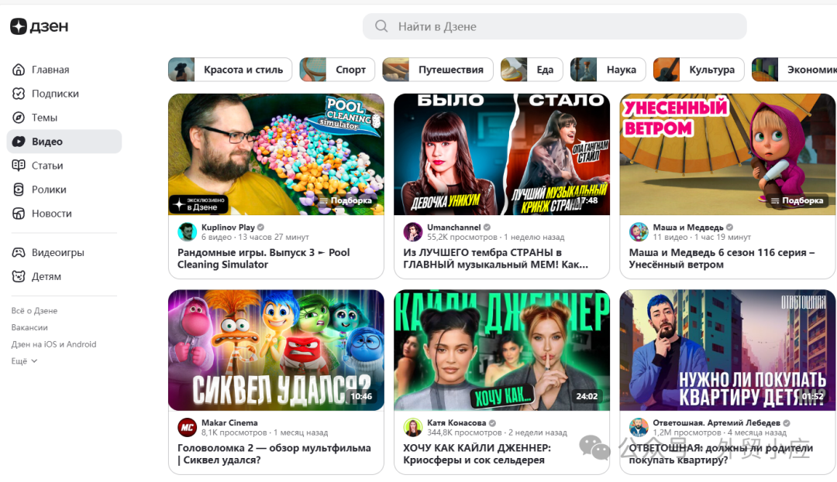837x482 pixels.
Task: Open Главная via its home icon
Action: 19,70
